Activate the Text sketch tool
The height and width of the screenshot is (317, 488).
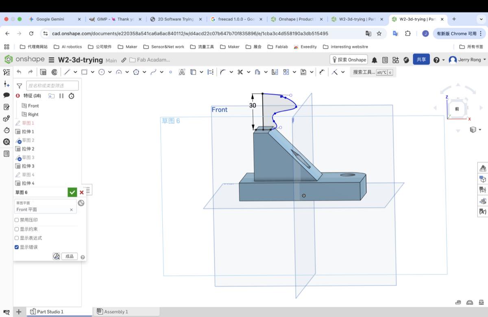(x=182, y=72)
